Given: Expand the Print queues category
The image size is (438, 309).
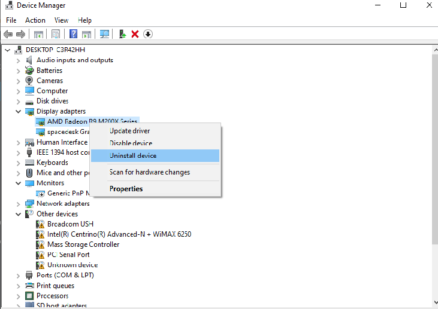Looking at the screenshot, I should click(x=19, y=286).
